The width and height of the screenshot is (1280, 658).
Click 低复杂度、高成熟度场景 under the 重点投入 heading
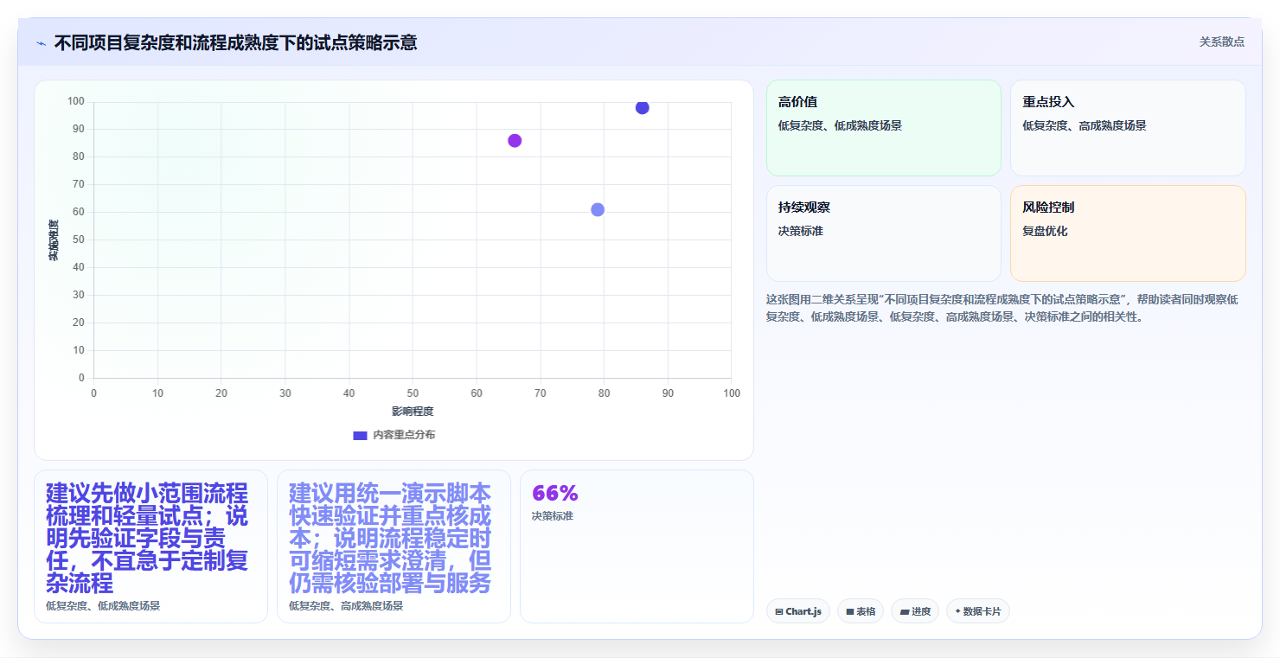click(x=1085, y=125)
